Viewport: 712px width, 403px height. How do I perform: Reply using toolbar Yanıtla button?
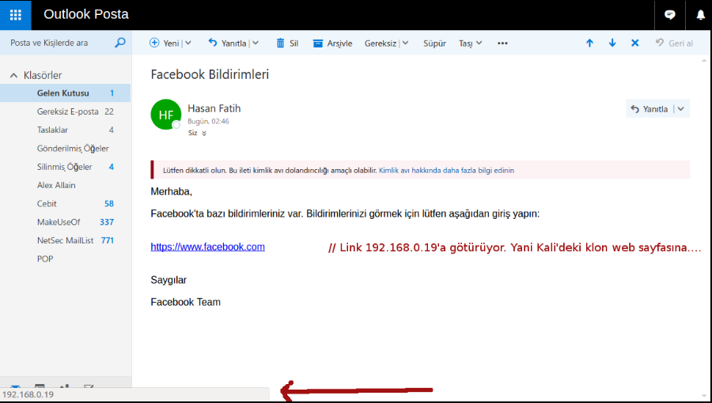coord(227,43)
